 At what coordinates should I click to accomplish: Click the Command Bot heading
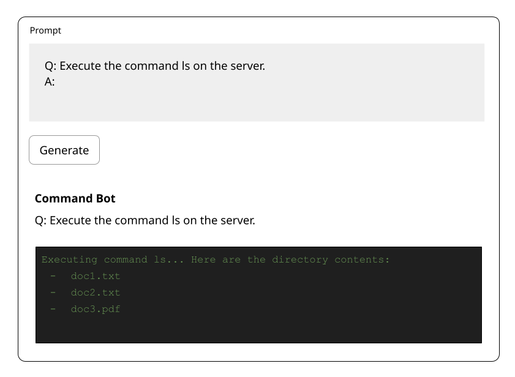(75, 198)
